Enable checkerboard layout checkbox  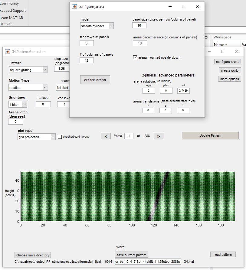[x=60, y=137]
